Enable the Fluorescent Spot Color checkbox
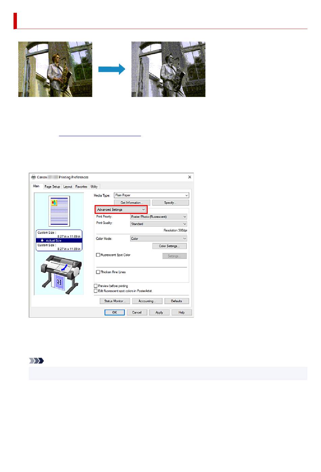 (98, 255)
